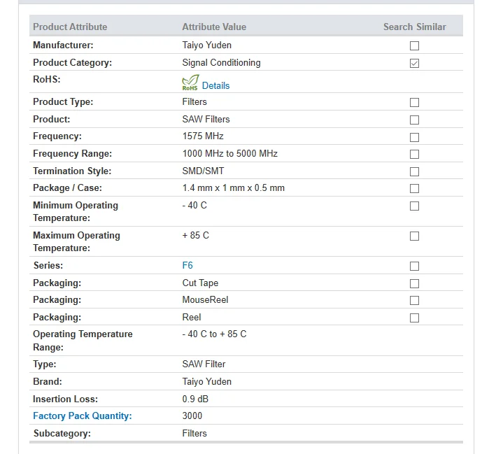Viewport: 482px width, 454px height.
Task: Click the Search Similar column header
Action: point(414,27)
